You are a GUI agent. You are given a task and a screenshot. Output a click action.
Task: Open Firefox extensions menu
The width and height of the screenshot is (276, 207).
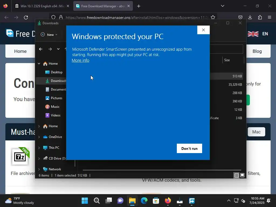(260, 17)
